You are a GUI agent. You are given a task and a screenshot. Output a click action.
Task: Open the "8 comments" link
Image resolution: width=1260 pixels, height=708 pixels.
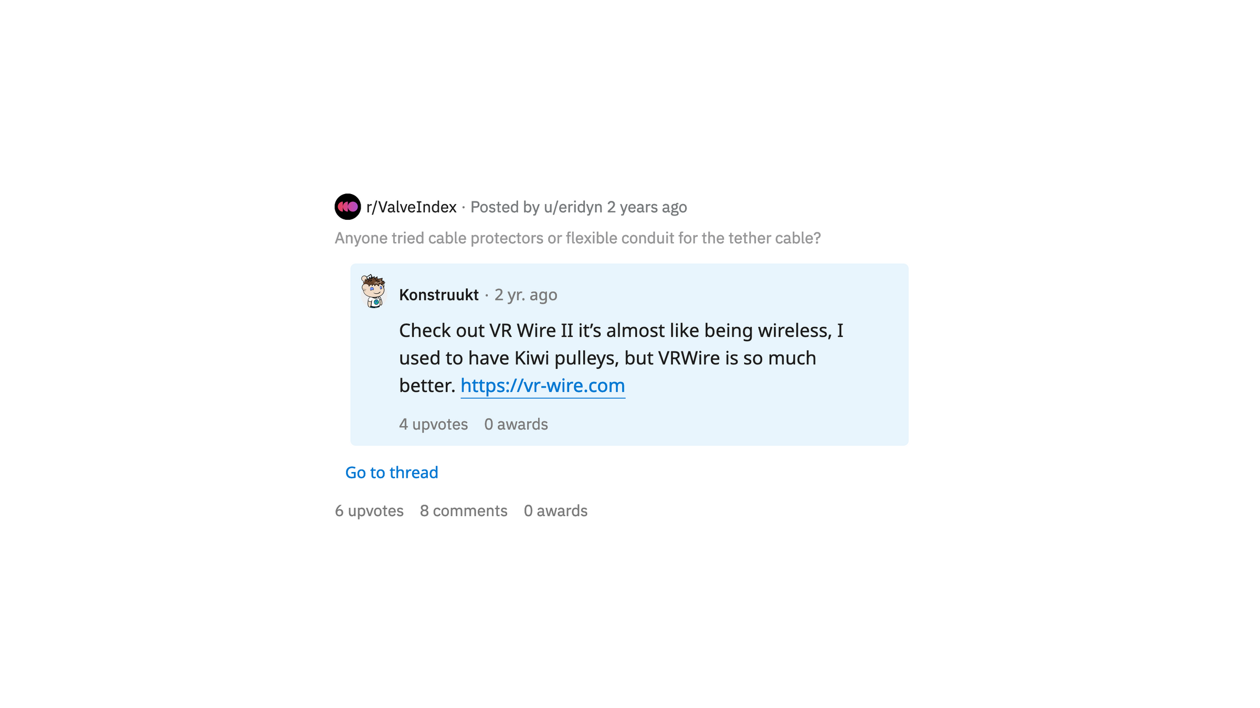click(x=464, y=511)
